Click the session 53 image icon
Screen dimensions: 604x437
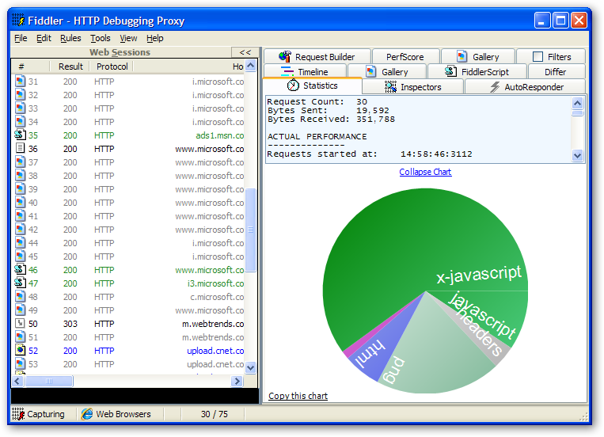(20, 364)
